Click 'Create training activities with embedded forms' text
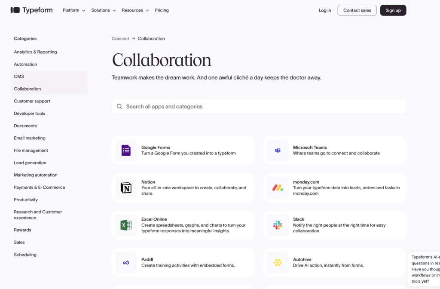Screen dimensions: 440x289 pos(188,265)
